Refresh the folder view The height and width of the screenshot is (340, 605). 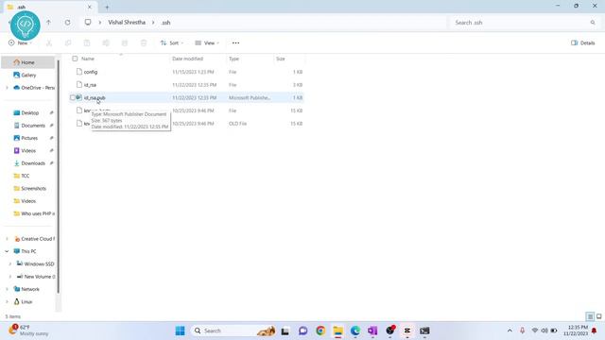coord(67,23)
